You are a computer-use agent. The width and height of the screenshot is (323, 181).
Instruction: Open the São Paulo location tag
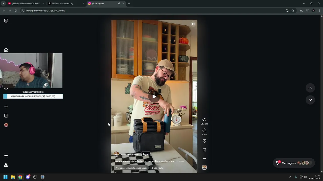[x=157, y=168]
